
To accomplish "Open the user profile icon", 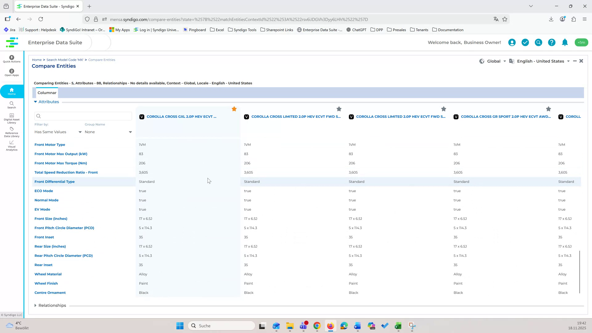I will [512, 42].
